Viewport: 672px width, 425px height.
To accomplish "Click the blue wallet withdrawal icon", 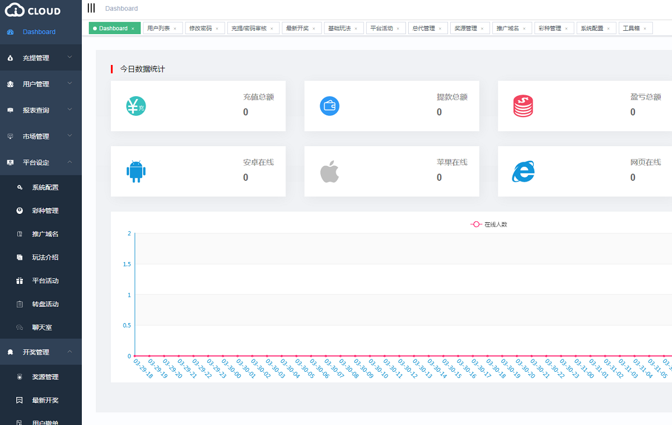I will [x=329, y=106].
